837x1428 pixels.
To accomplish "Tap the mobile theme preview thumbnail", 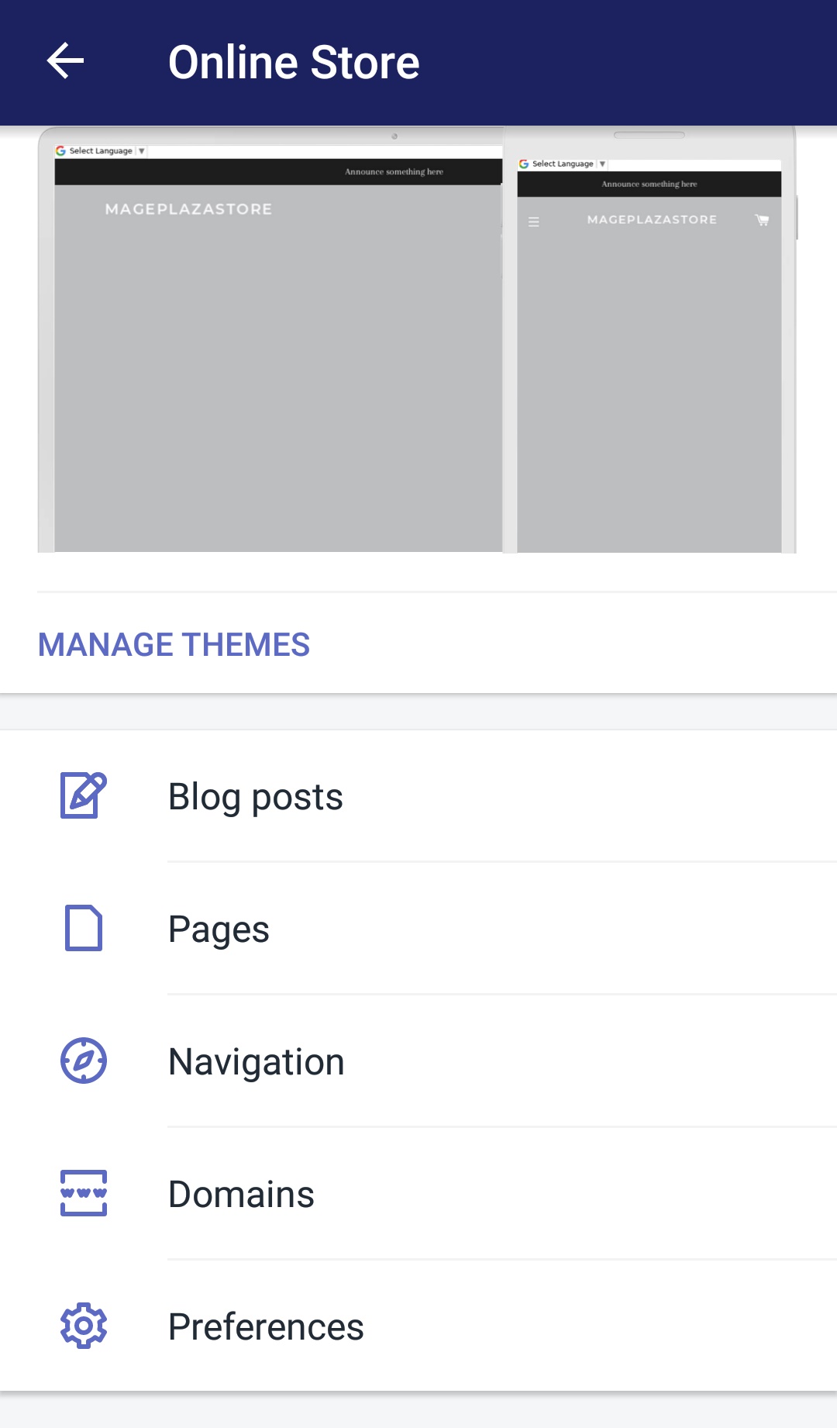I will (x=649, y=340).
